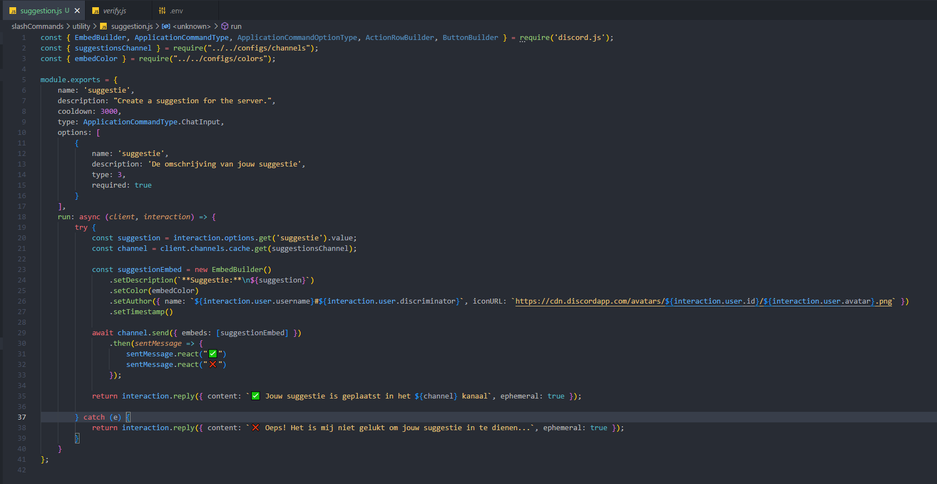Click the JS file icon on suggestion.js tab
The width and height of the screenshot is (937, 484).
[x=13, y=11]
